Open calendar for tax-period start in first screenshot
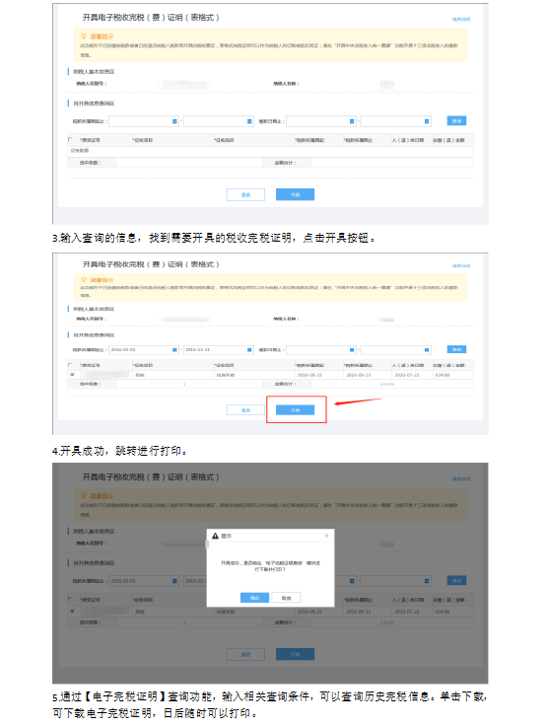The height and width of the screenshot is (727, 549). tap(174, 121)
